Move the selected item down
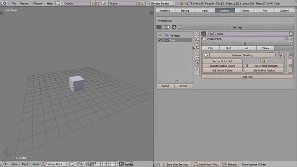This screenshot has height=167, width=297. pyautogui.click(x=197, y=58)
